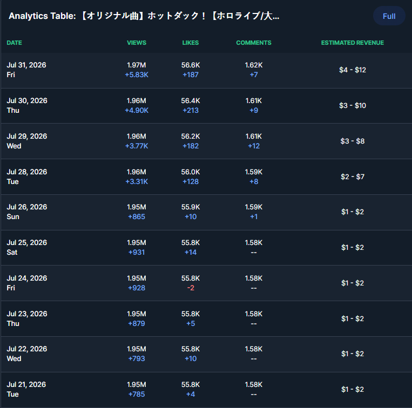412x408 pixels.
Task: Click the +12 comments change
Action: coord(254,146)
